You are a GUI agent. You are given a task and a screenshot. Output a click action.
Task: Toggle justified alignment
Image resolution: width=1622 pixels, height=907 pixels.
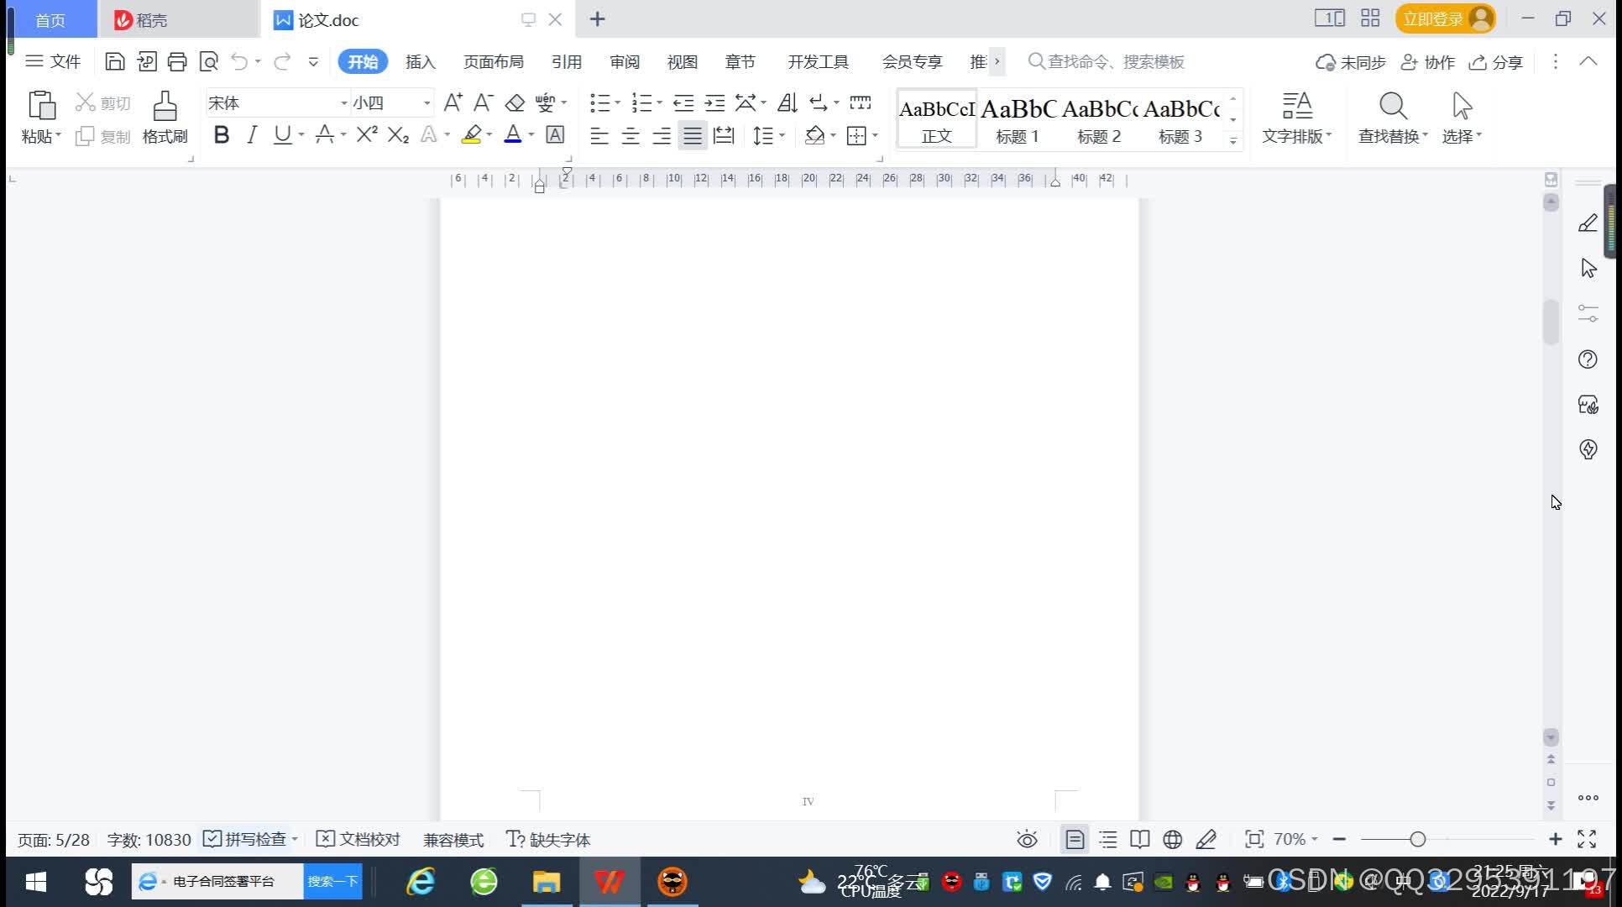tap(693, 135)
